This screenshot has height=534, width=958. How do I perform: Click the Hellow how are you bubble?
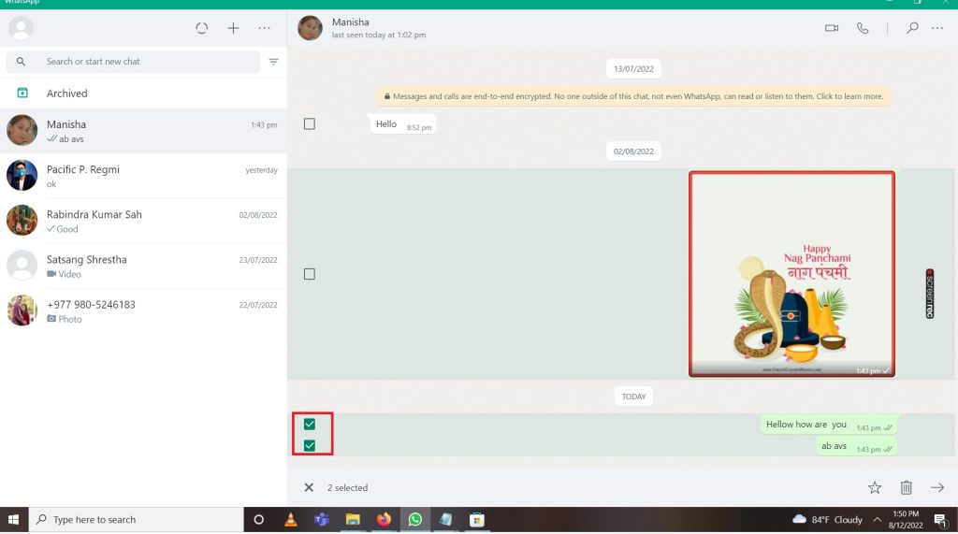[829, 425]
